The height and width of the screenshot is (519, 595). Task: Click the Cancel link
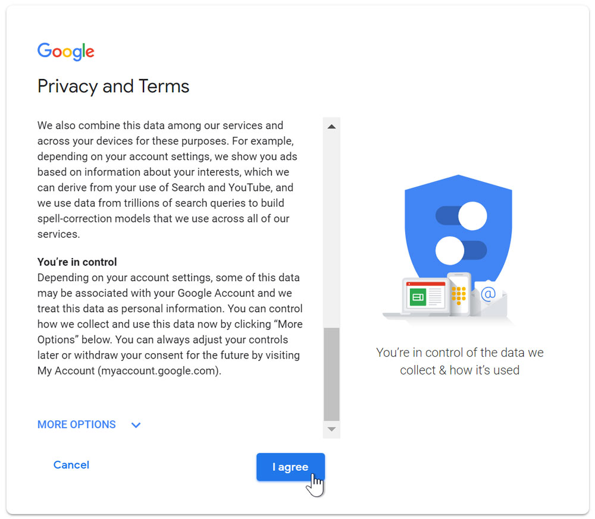(71, 465)
